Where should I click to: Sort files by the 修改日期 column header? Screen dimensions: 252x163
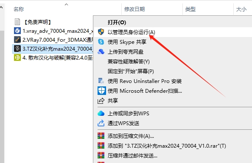point(134,9)
